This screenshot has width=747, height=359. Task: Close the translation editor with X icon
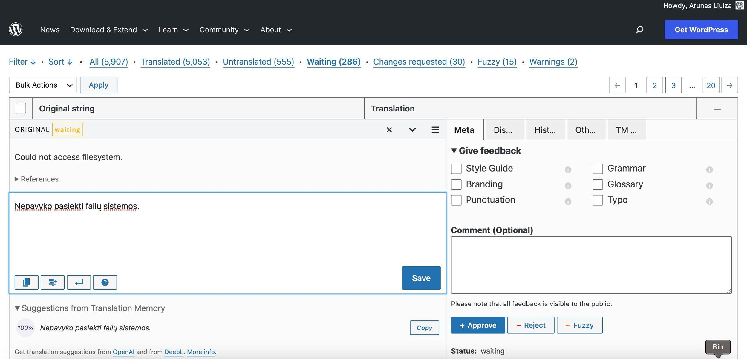389,130
